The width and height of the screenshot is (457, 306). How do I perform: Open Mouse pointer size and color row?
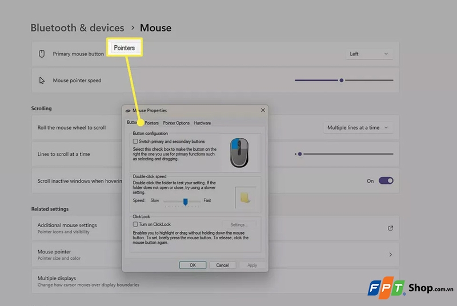(x=215, y=255)
